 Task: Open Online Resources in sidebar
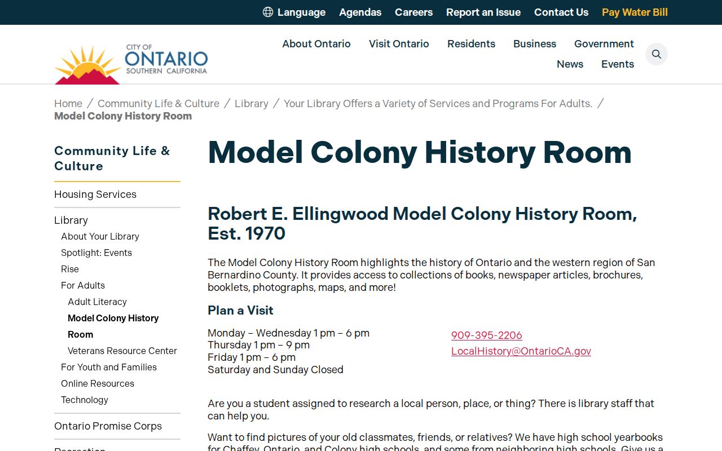tap(98, 383)
